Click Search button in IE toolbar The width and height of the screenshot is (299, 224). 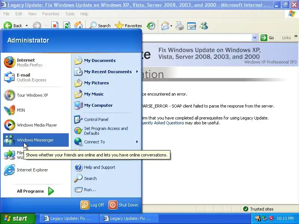[100, 25]
